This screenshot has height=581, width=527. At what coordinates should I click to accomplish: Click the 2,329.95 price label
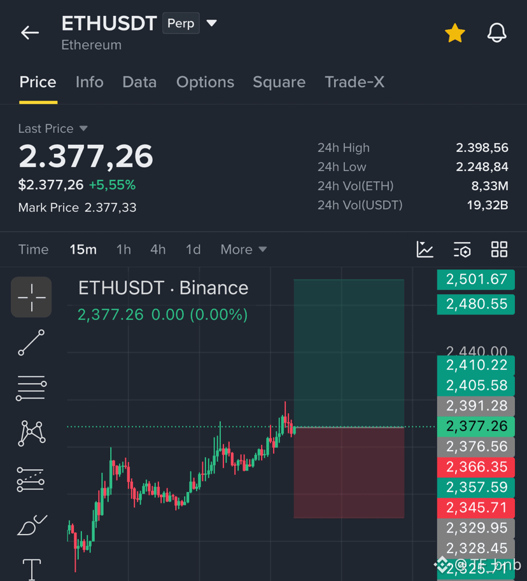[x=476, y=528]
